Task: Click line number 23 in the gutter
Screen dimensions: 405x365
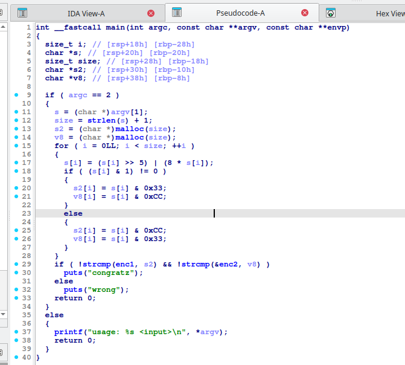Action: point(28,213)
